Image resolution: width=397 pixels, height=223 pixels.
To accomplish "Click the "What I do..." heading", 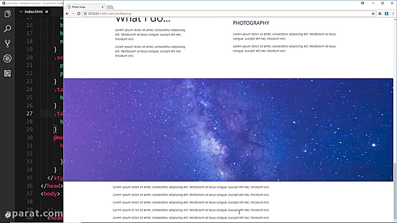I will pyautogui.click(x=143, y=20).
